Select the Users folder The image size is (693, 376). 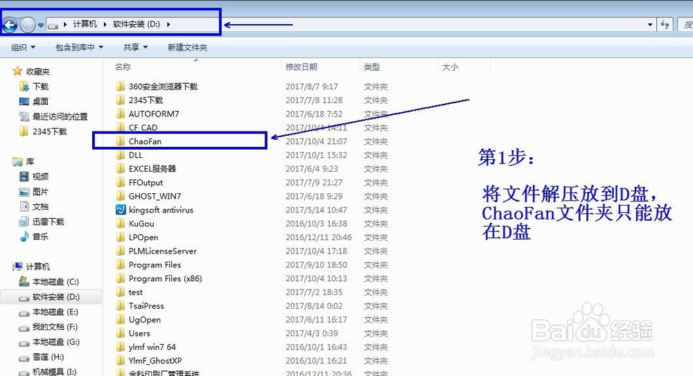point(139,332)
